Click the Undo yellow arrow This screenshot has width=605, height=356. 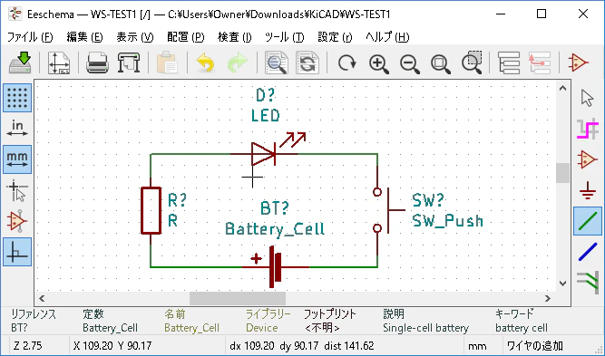pos(205,63)
